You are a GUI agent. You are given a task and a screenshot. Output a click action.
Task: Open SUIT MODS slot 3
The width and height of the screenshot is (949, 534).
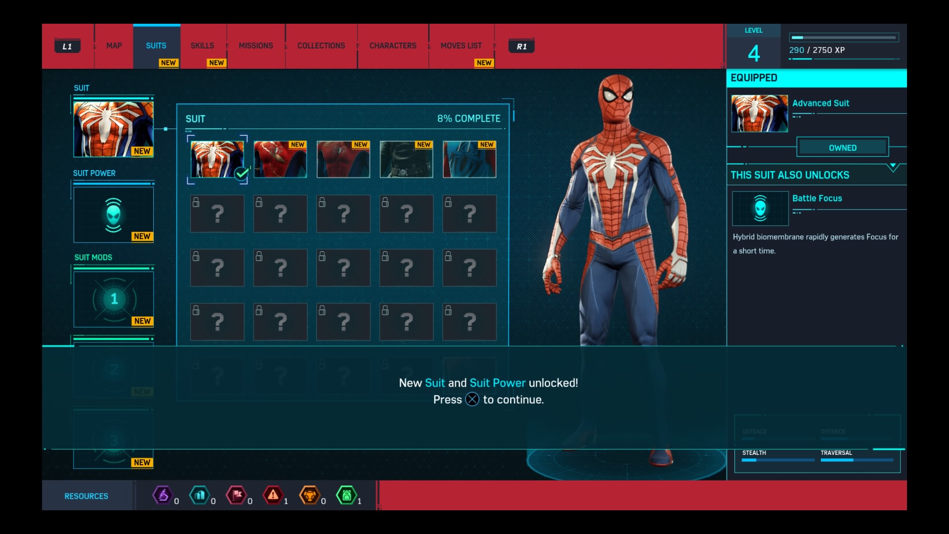click(114, 440)
